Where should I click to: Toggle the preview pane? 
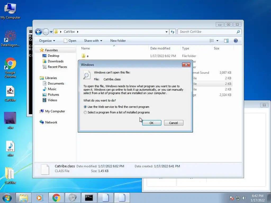tap(226, 41)
